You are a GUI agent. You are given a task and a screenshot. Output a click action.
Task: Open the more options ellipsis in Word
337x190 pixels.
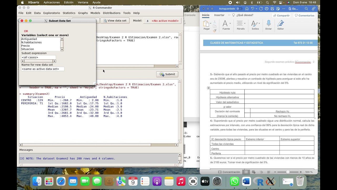tap(283, 9)
